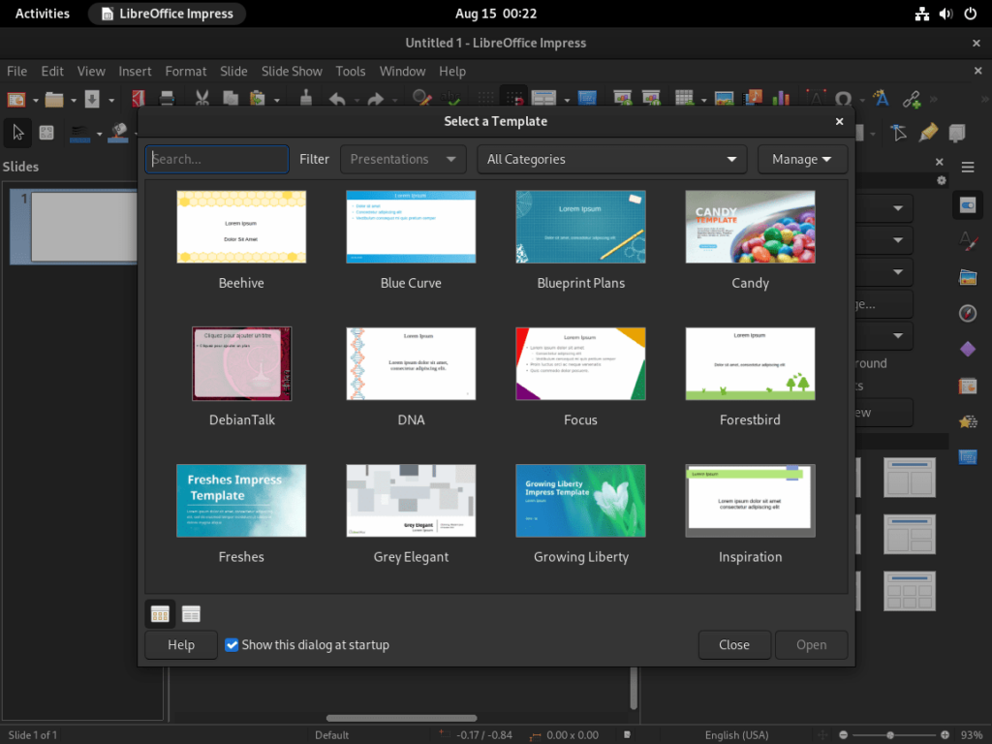Viewport: 992px width, 744px height.
Task: Click the Close button in template dialog
Action: click(x=734, y=644)
